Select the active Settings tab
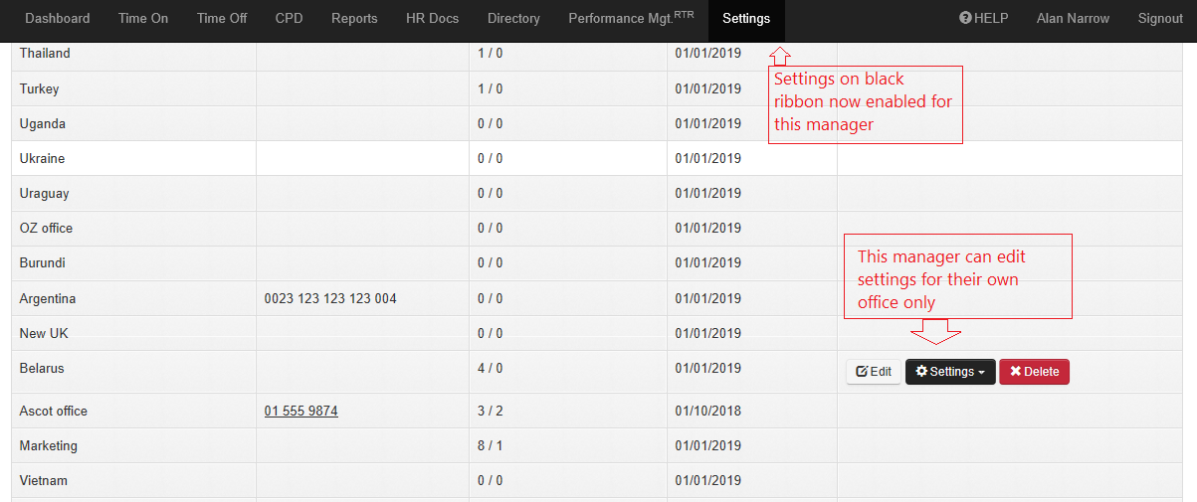1197x502 pixels. [x=746, y=19]
